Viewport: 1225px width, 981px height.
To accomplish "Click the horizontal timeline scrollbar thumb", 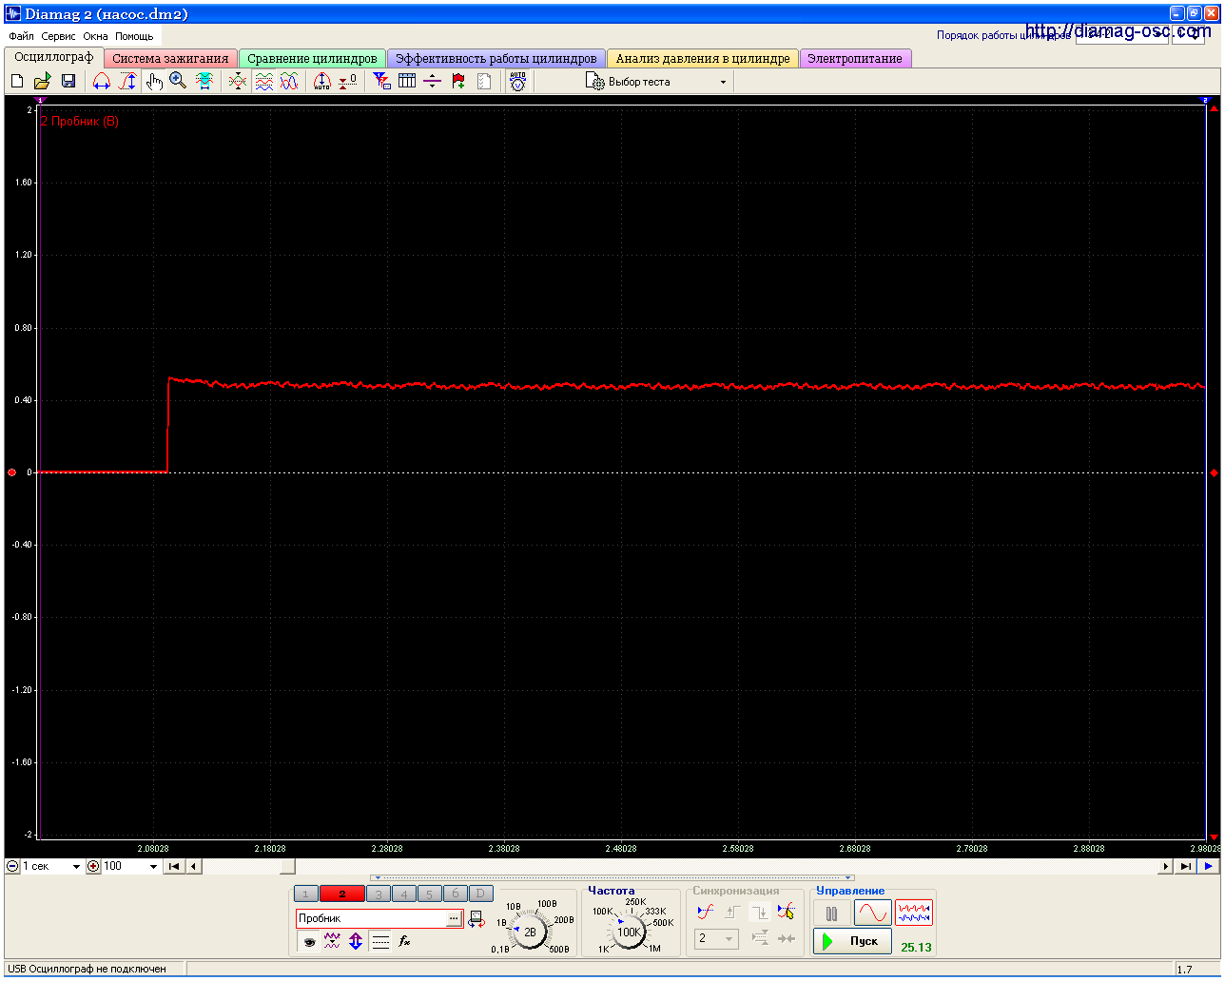I will pos(287,866).
